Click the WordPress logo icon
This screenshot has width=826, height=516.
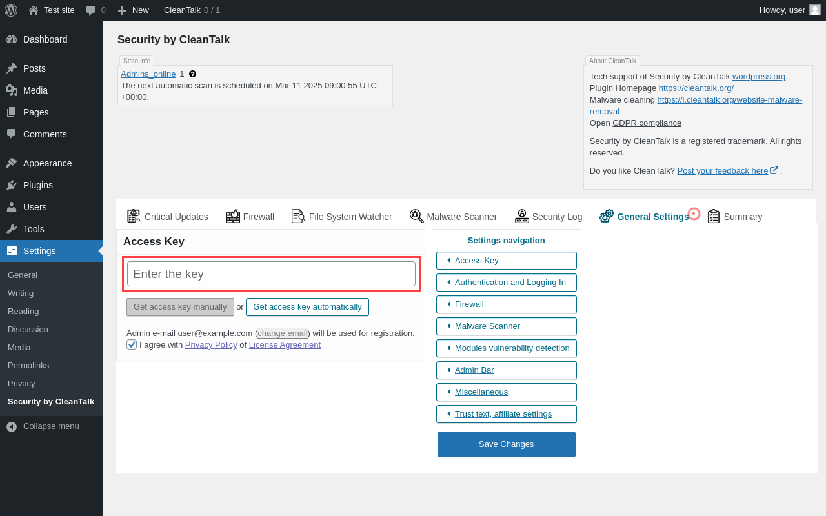pyautogui.click(x=11, y=10)
